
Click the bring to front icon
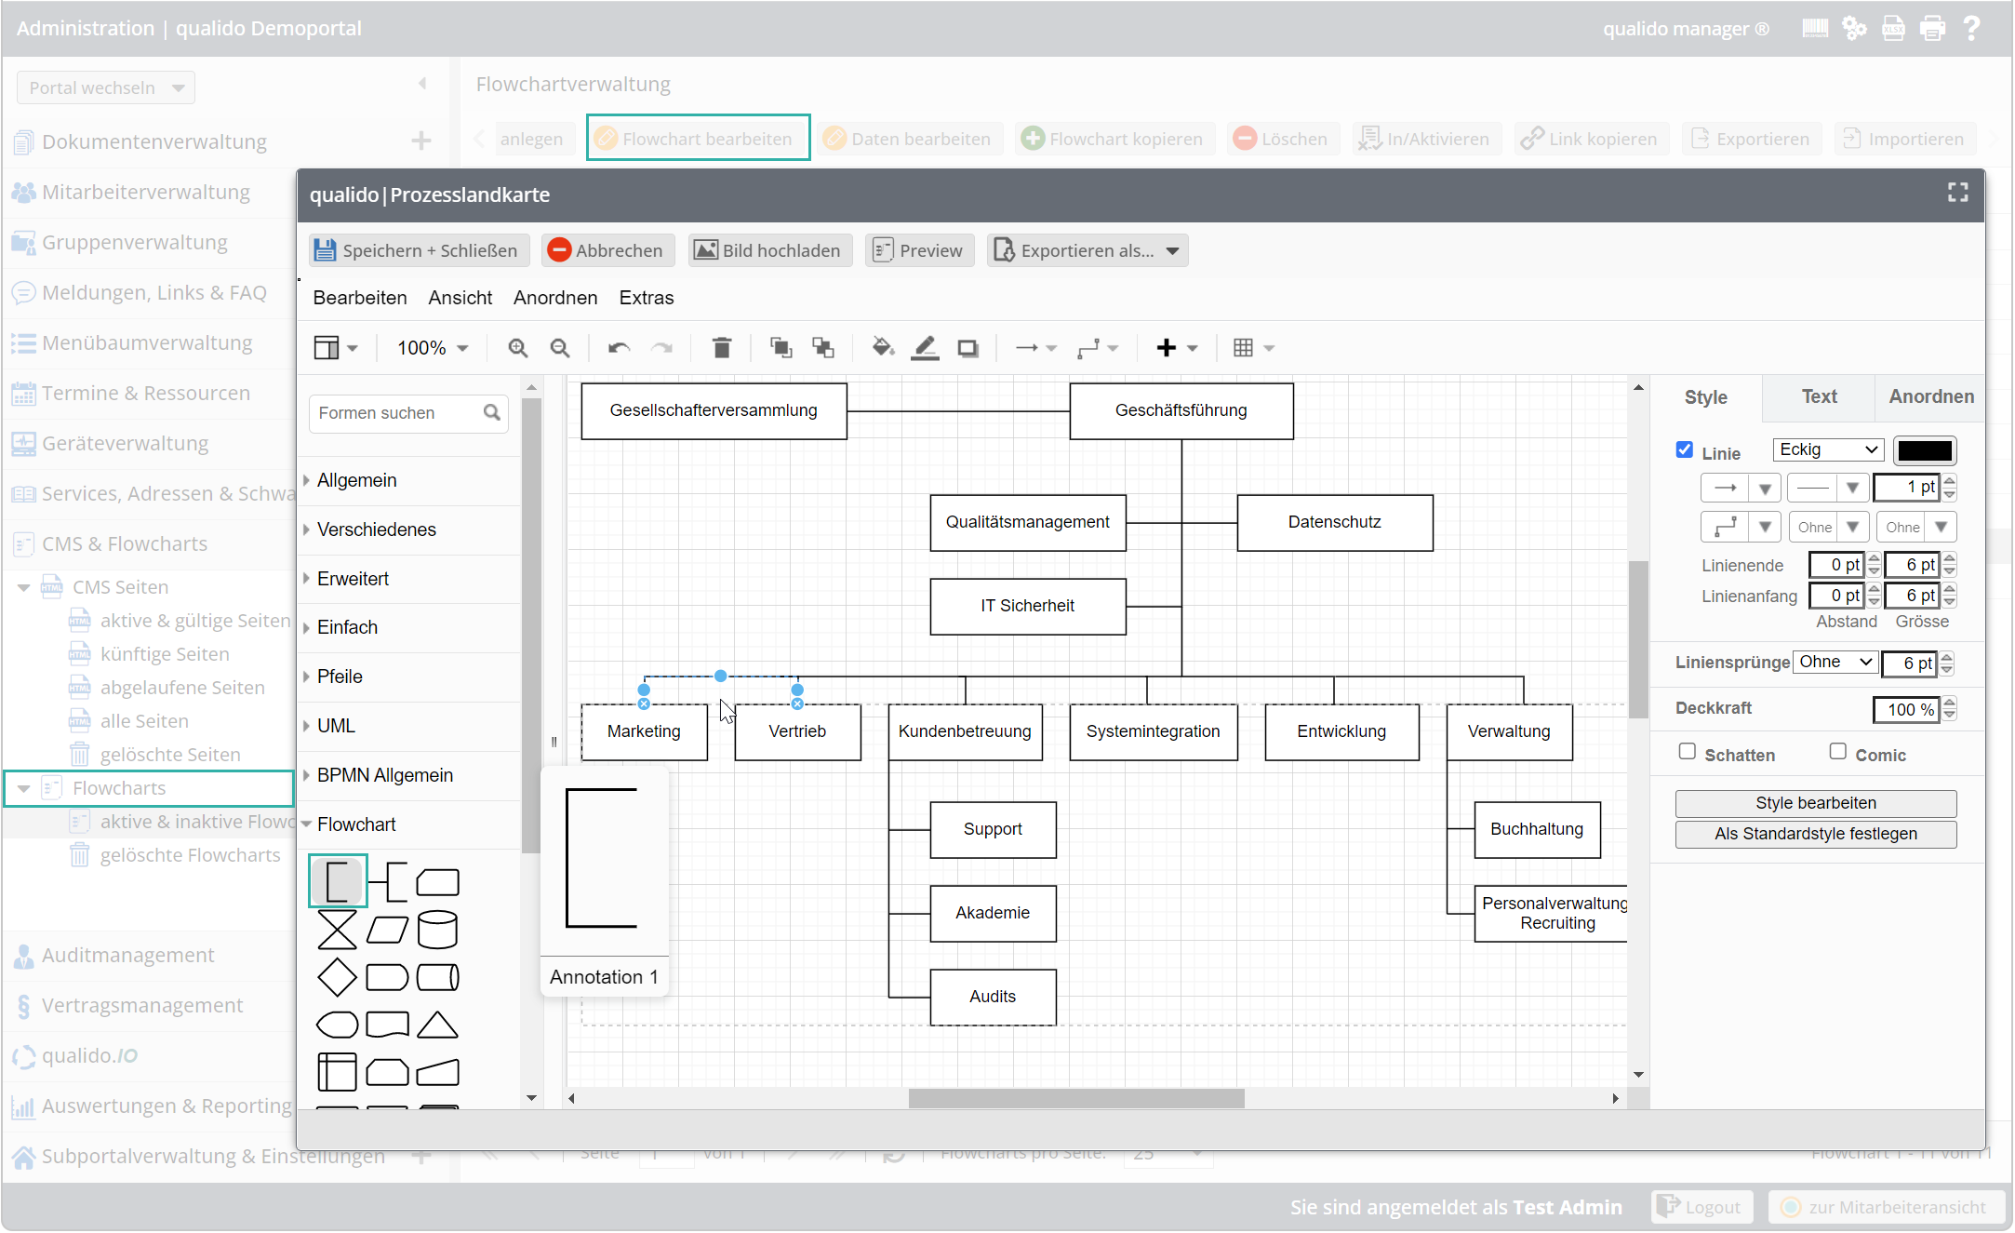(781, 348)
